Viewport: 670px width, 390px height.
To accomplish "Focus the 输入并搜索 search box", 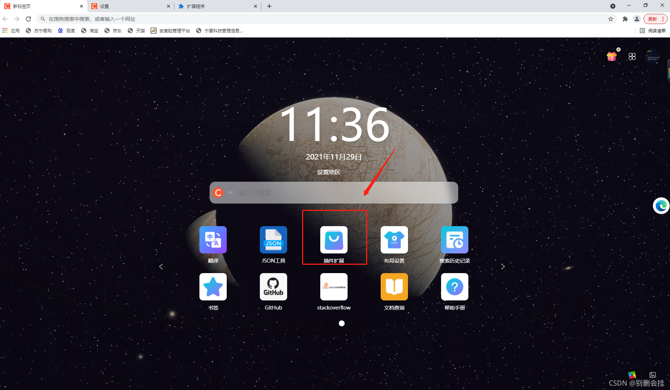I will tap(334, 193).
